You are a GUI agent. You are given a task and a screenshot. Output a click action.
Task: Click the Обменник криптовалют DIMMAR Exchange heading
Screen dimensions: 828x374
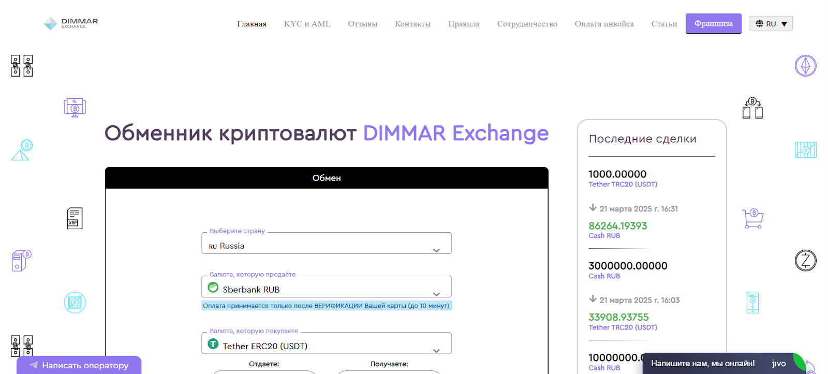coord(327,133)
